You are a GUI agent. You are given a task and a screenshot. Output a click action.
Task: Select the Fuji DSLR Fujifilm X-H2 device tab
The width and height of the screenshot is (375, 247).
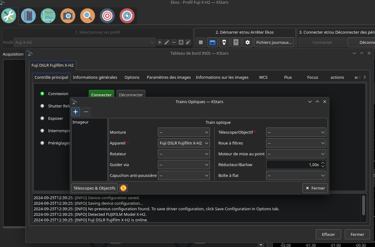tap(53, 65)
